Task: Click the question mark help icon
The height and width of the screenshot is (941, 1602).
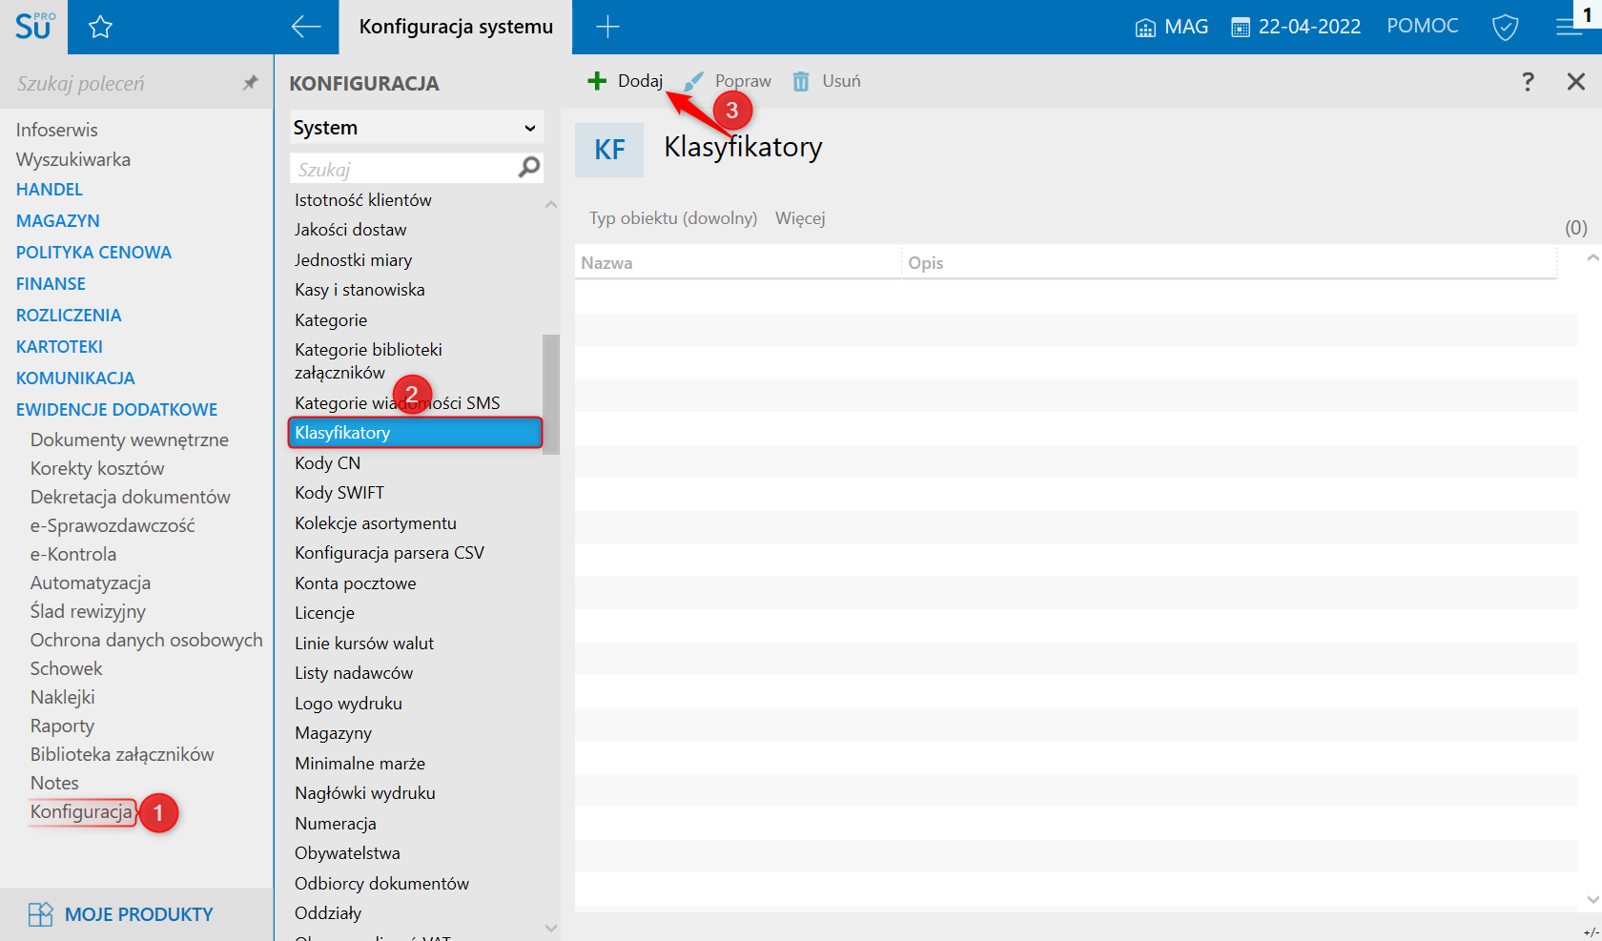Action: tap(1528, 82)
